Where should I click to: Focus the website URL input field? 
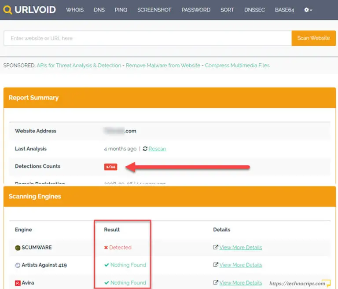click(147, 38)
